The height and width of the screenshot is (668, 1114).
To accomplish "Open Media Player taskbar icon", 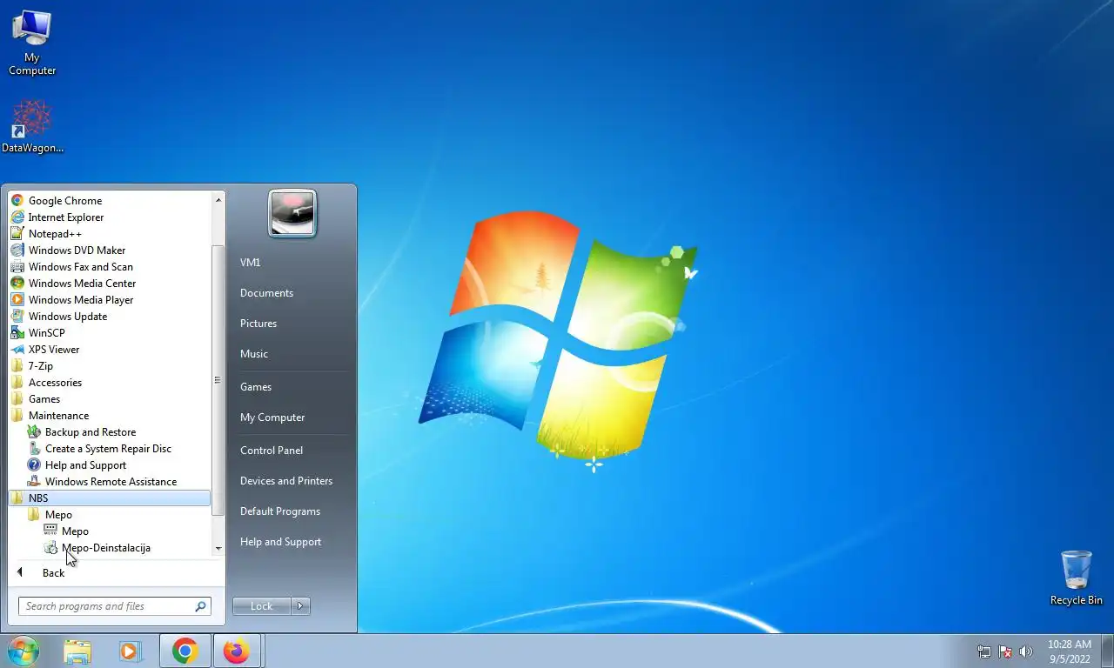I will tap(131, 651).
